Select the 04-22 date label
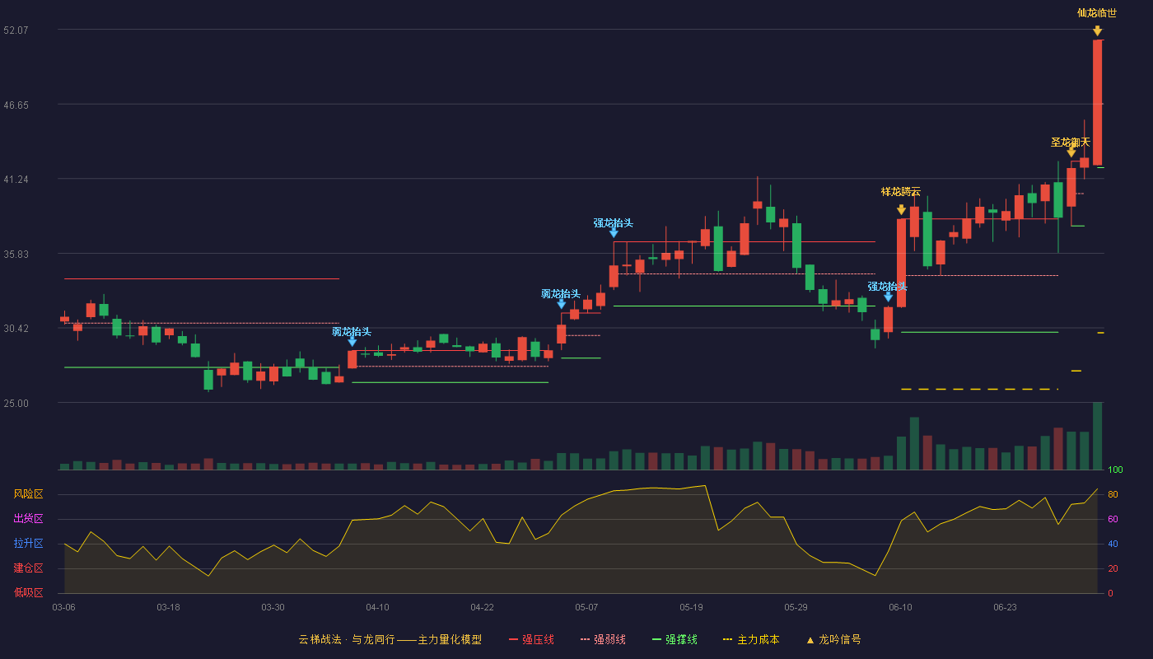This screenshot has width=1153, height=659. click(482, 607)
